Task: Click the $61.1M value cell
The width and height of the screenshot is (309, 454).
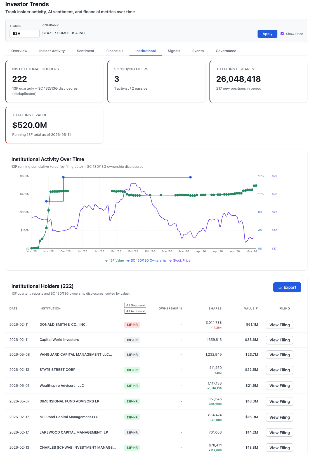Action: tap(252, 325)
